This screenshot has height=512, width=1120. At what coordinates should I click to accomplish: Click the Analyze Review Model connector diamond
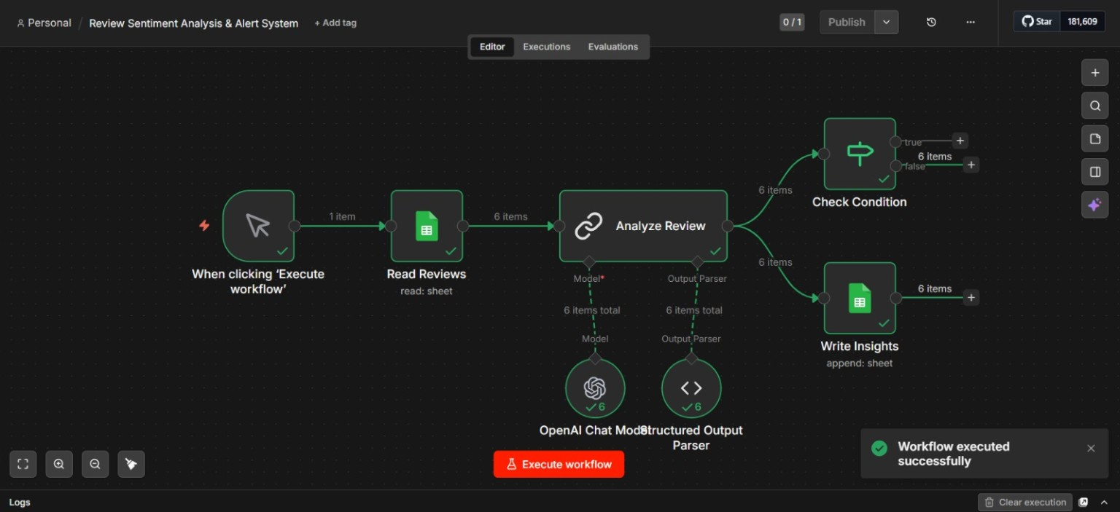(589, 261)
